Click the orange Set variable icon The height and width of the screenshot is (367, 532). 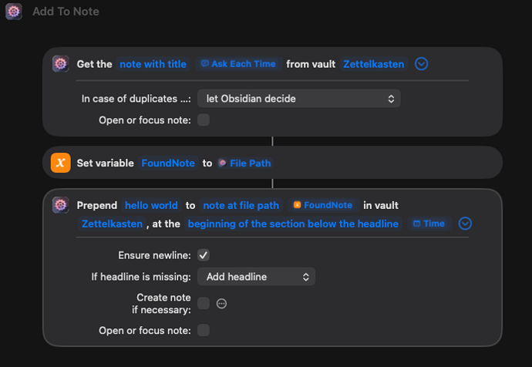point(61,163)
